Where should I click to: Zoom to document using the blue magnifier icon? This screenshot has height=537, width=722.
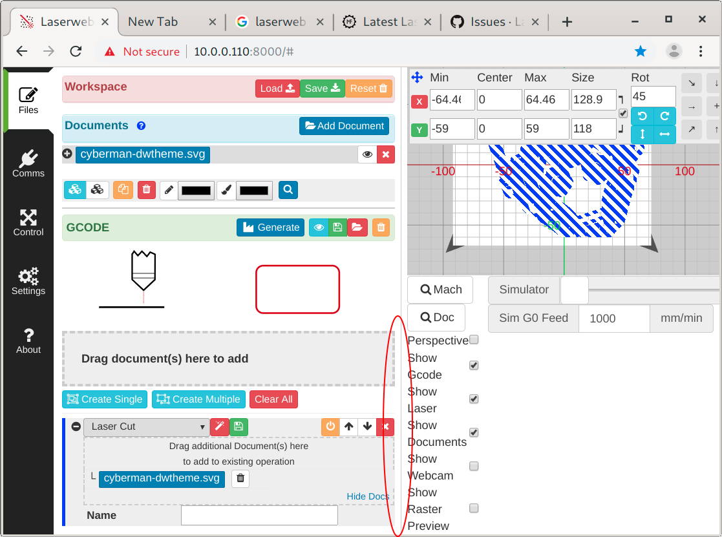(288, 189)
